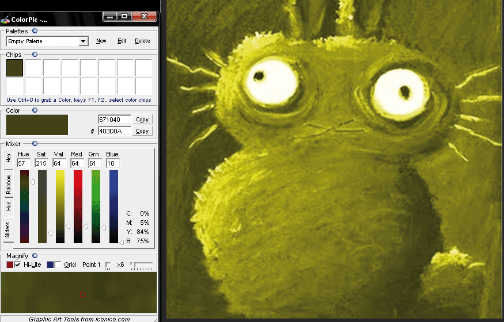The width and height of the screenshot is (504, 322).
Task: Click the Delete palette link
Action: coord(142,41)
